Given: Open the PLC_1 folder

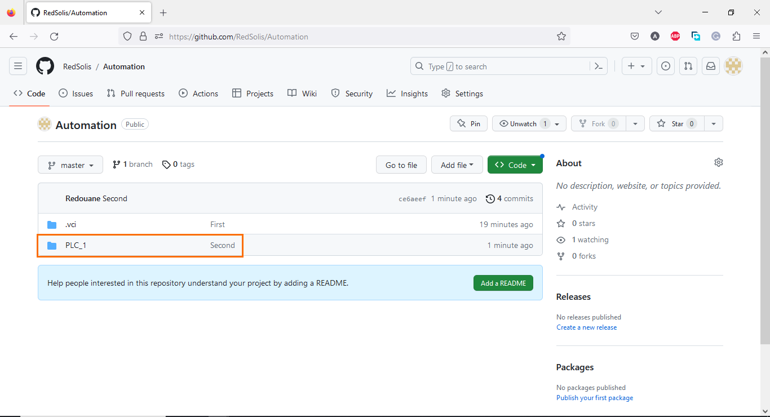Looking at the screenshot, I should 76,245.
